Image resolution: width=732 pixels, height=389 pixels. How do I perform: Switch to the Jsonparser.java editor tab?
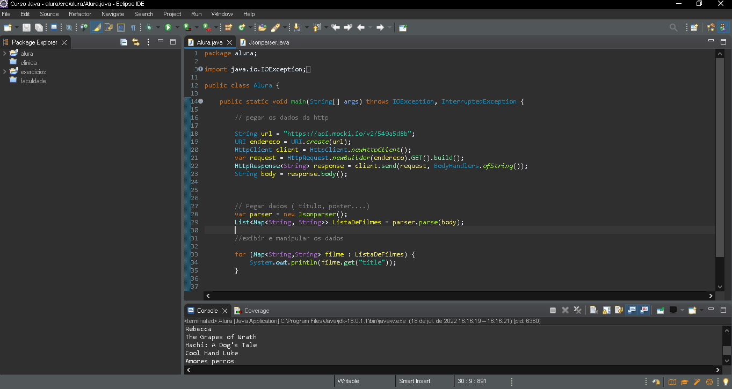269,42
